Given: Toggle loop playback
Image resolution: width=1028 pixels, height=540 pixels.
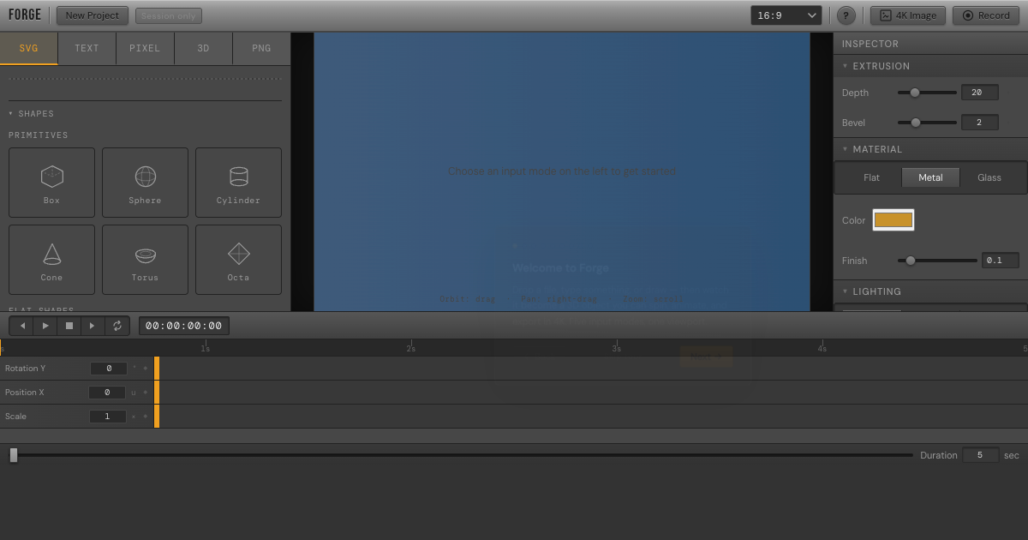Looking at the screenshot, I should point(117,326).
